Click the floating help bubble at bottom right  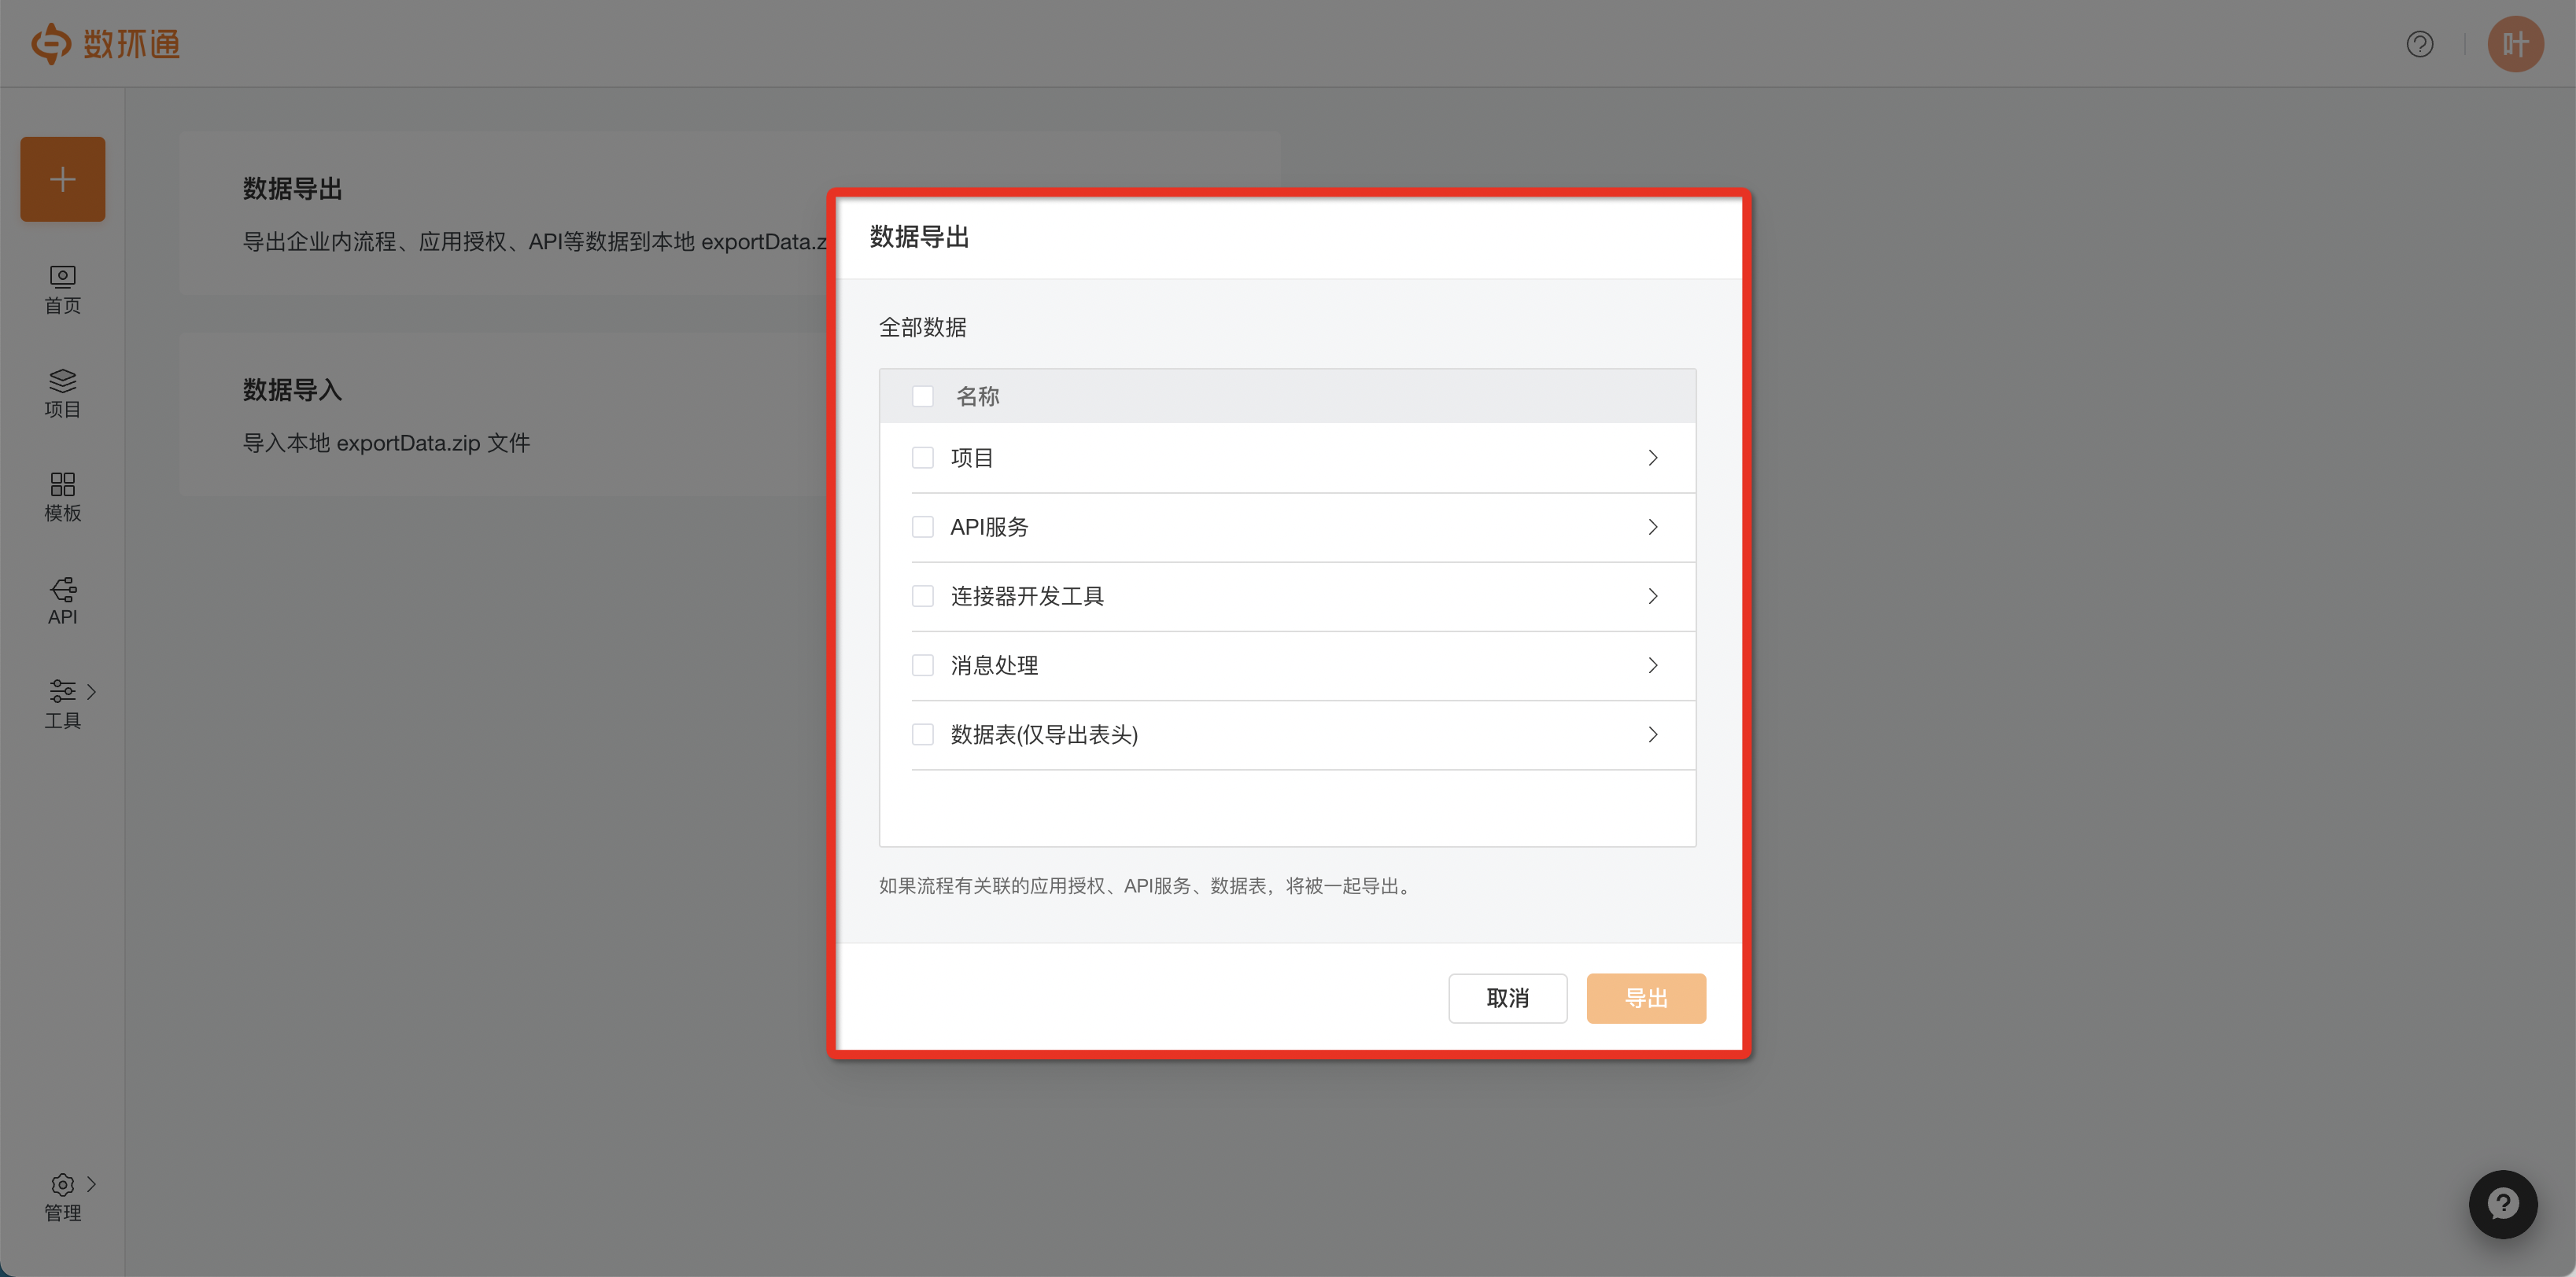[x=2502, y=1204]
